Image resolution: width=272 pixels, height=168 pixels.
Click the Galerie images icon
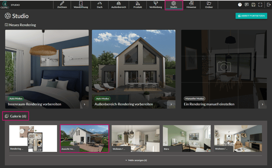pyautogui.click(x=6, y=116)
